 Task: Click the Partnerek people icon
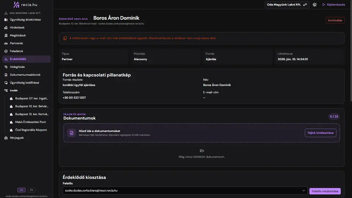click(x=6, y=43)
